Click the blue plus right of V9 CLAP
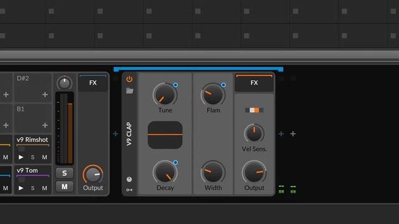Viewport: 399px width, 224px height. pyautogui.click(x=281, y=134)
